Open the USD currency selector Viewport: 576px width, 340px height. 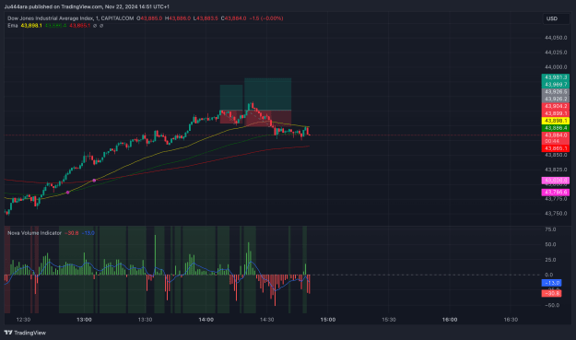(556, 18)
